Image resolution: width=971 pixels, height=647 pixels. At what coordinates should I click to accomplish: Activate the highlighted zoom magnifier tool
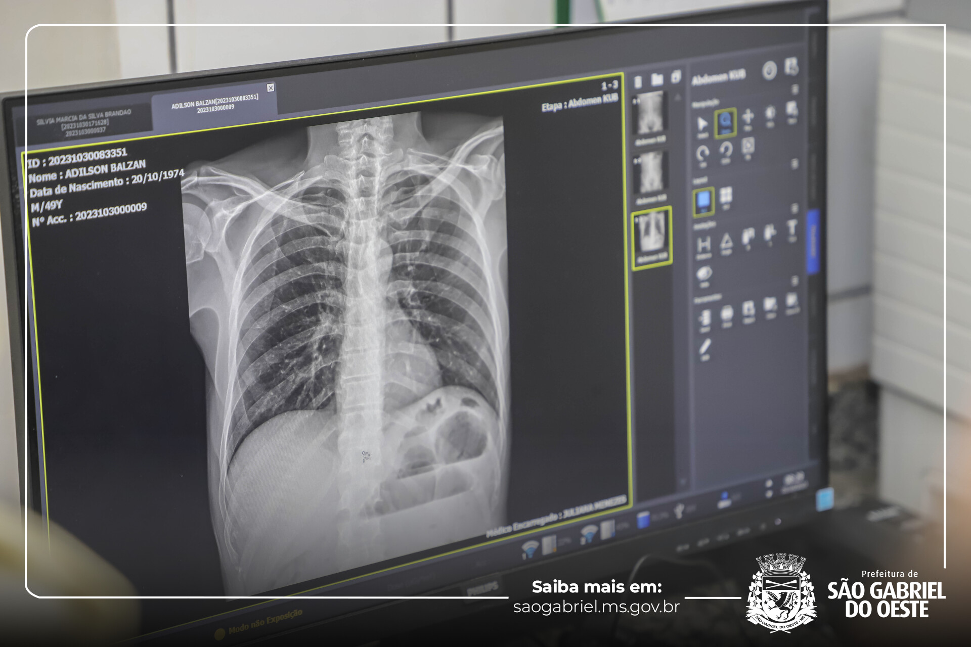pyautogui.click(x=725, y=122)
